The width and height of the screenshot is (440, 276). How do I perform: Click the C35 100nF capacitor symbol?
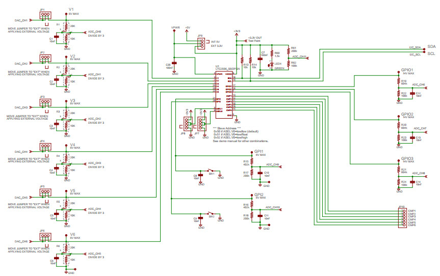pyautogui.click(x=175, y=65)
